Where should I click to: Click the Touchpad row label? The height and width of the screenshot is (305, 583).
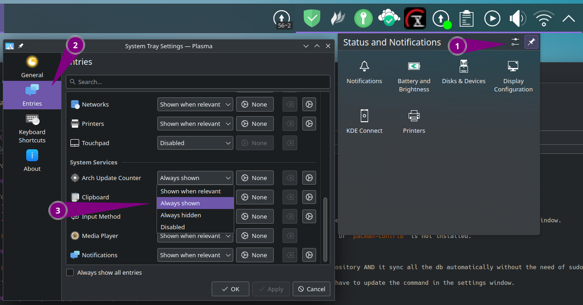coord(95,143)
